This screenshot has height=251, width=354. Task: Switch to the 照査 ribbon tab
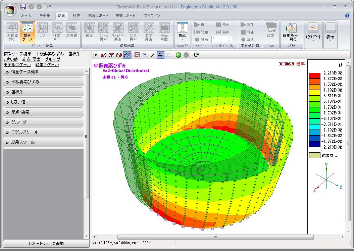(77, 15)
